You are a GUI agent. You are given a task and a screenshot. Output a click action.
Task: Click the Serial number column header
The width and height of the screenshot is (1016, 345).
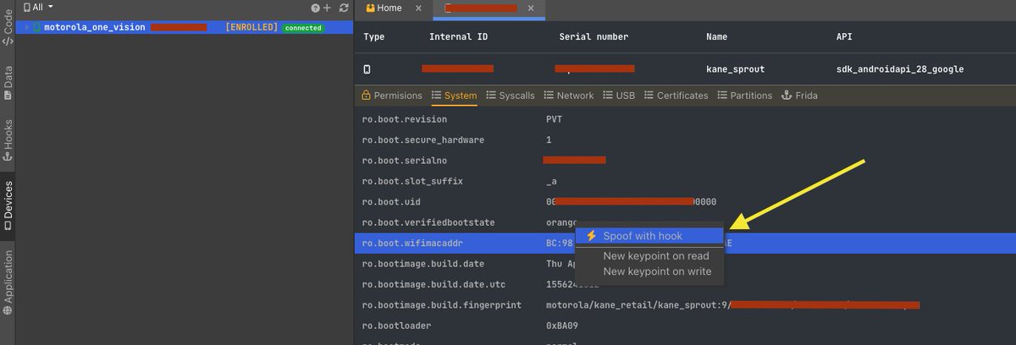pyautogui.click(x=594, y=37)
